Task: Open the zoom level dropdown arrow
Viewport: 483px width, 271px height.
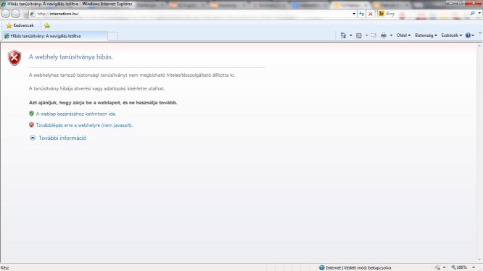Action: 474,267
